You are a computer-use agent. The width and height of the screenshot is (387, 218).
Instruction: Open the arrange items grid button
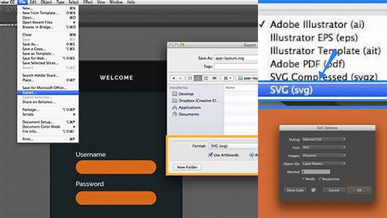tap(227, 78)
